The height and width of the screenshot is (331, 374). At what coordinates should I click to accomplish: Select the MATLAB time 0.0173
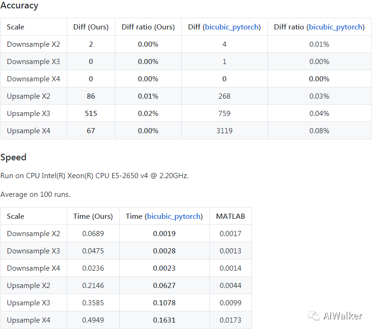tap(230, 320)
